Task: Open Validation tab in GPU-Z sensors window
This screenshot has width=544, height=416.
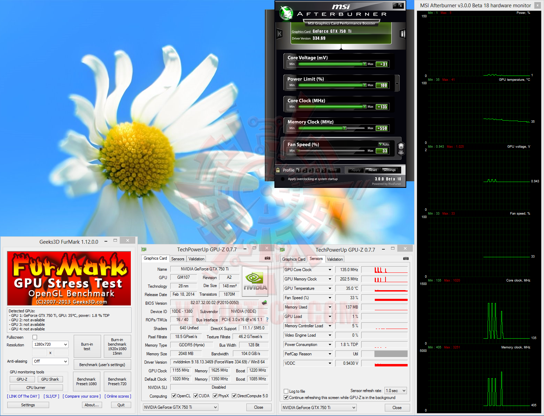Action: [335, 259]
